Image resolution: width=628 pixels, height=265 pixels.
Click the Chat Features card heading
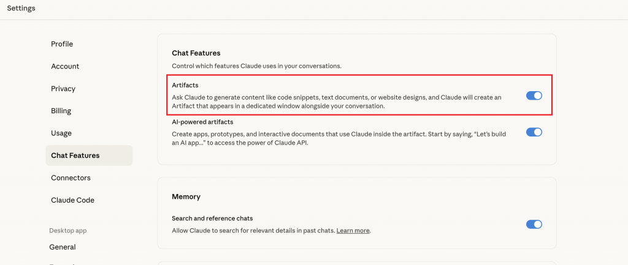tap(196, 53)
